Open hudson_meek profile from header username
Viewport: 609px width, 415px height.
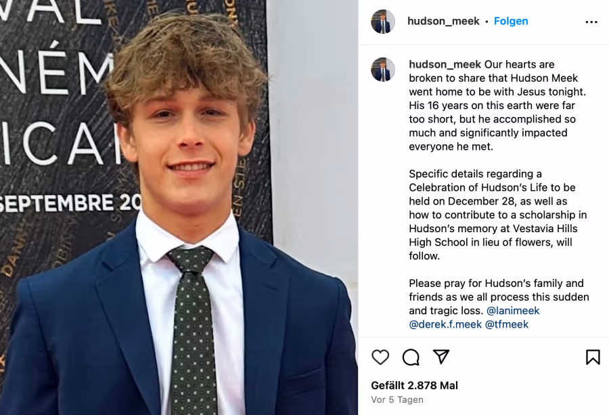443,21
